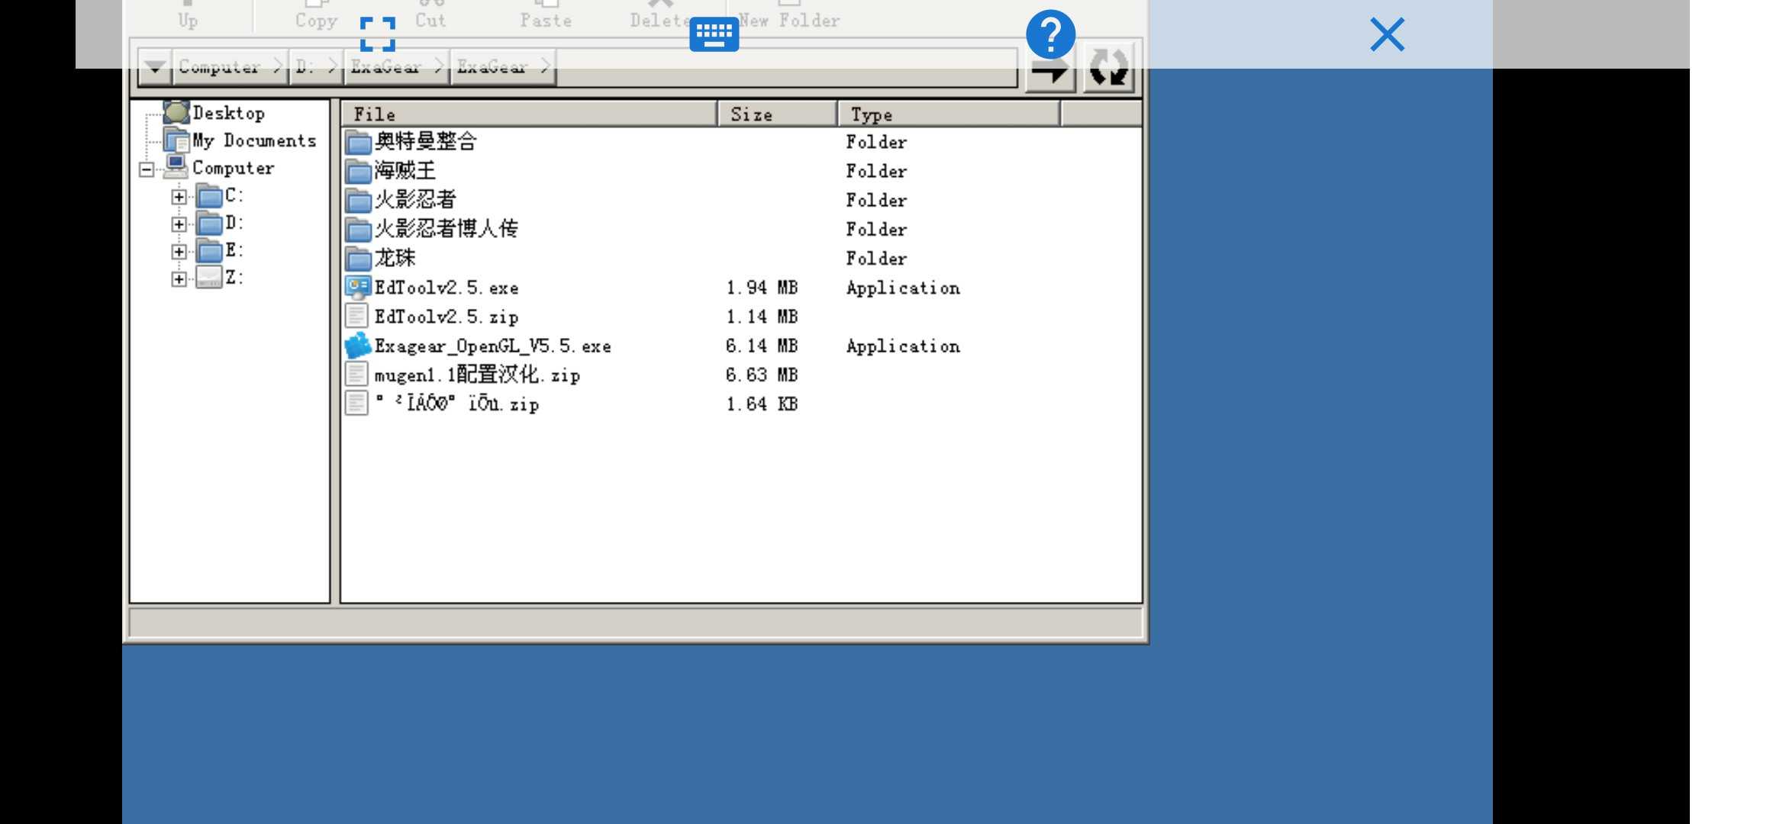Click the Paste toolbar button
The width and height of the screenshot is (1786, 824).
[x=546, y=17]
